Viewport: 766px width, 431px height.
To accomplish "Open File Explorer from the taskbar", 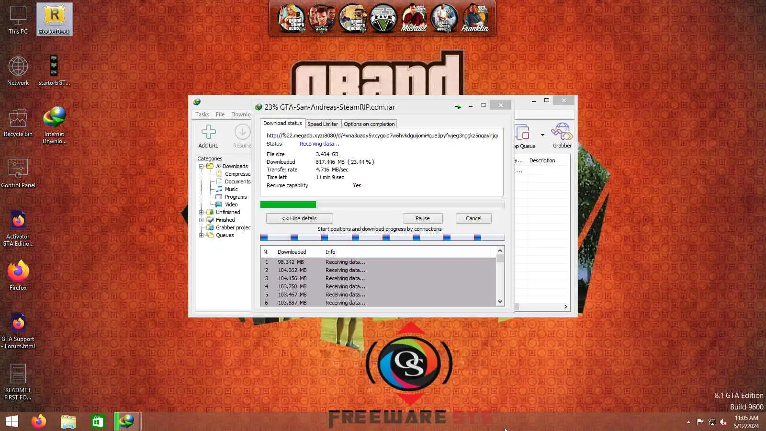I will click(68, 421).
